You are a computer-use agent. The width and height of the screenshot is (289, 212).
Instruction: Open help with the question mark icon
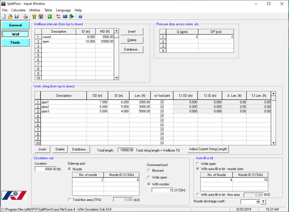(80, 16)
